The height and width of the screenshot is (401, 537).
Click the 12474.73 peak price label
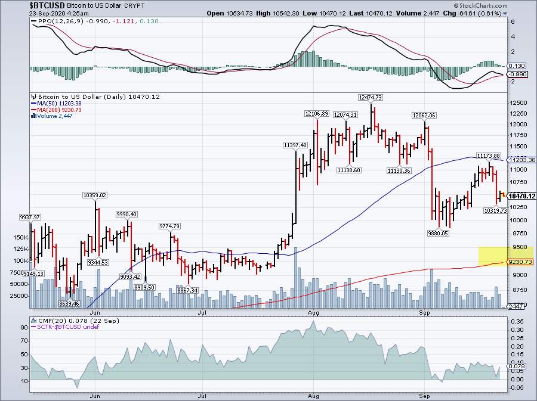tap(370, 98)
